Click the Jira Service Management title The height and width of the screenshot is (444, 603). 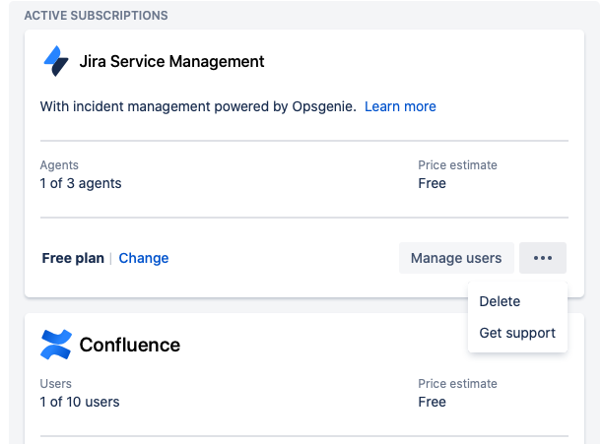[x=171, y=61]
